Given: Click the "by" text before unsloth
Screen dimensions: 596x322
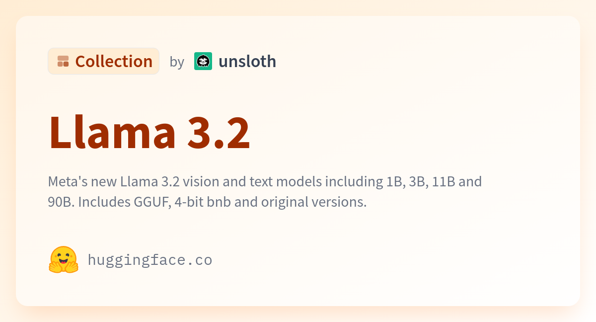Looking at the screenshot, I should [177, 62].
